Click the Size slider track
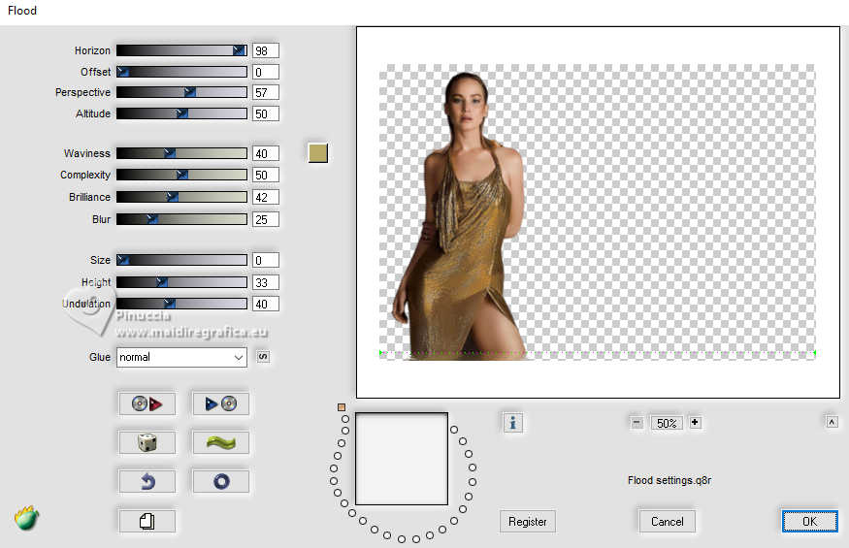 click(x=182, y=260)
